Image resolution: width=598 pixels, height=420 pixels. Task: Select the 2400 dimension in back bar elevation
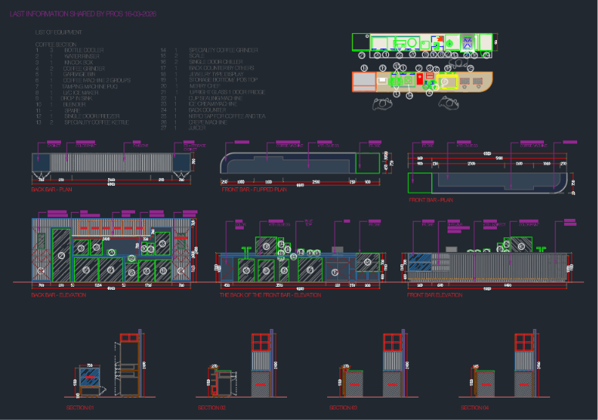pyautogui.click(x=106, y=239)
